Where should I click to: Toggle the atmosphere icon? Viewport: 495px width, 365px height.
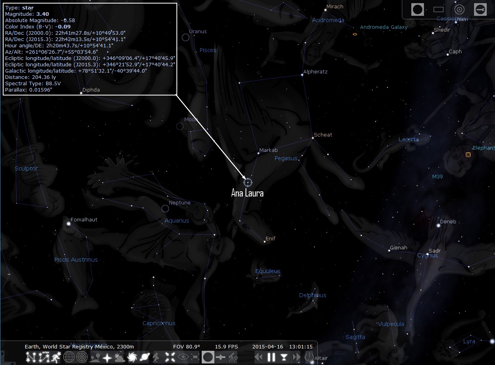(x=119, y=358)
